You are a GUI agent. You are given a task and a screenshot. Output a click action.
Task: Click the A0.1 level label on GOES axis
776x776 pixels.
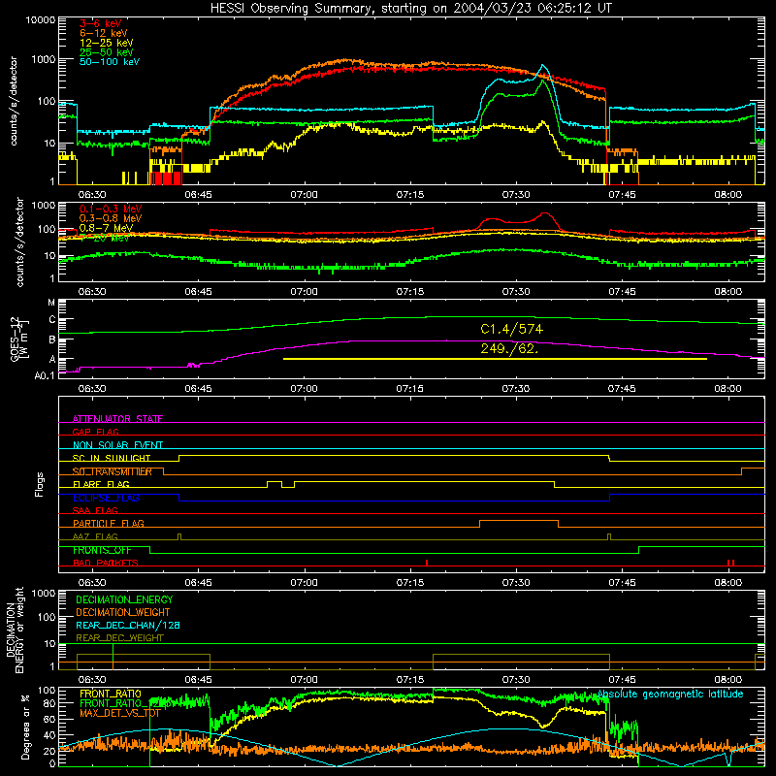click(x=45, y=376)
